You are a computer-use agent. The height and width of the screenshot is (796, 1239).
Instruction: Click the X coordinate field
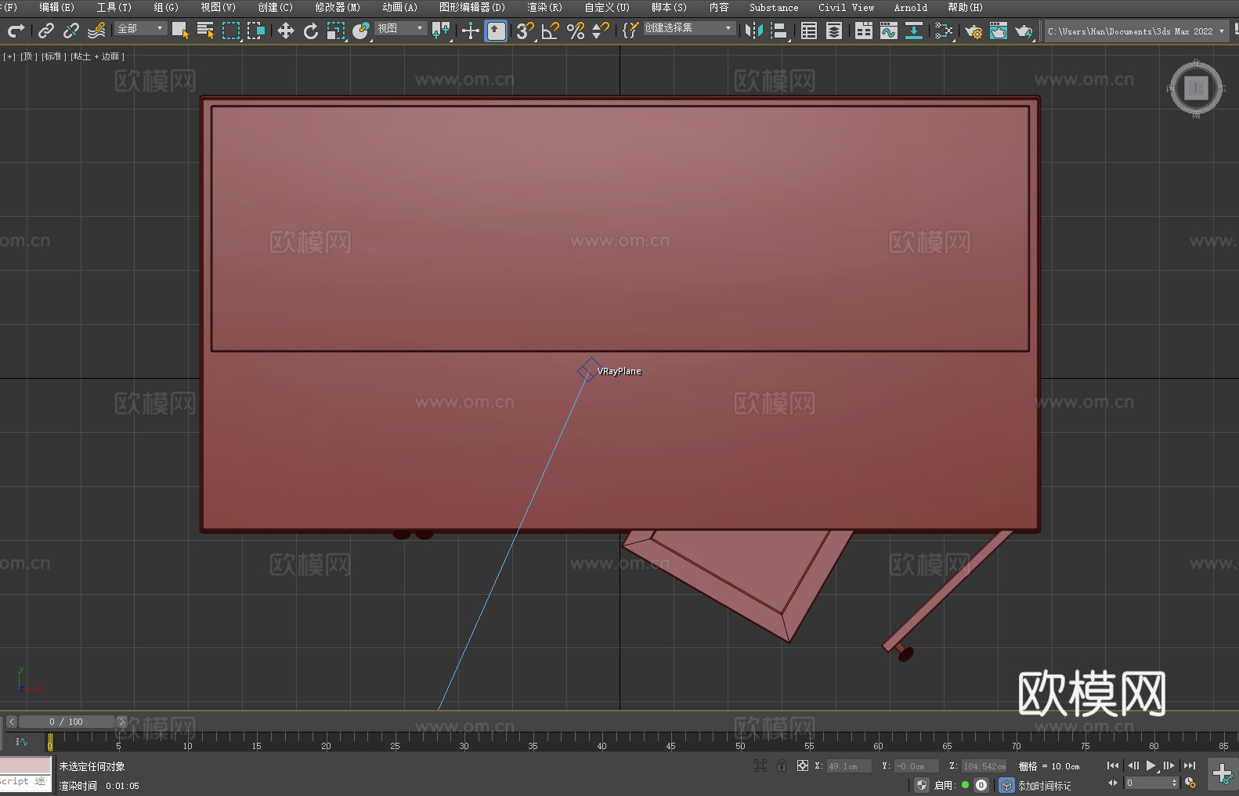pyautogui.click(x=849, y=766)
